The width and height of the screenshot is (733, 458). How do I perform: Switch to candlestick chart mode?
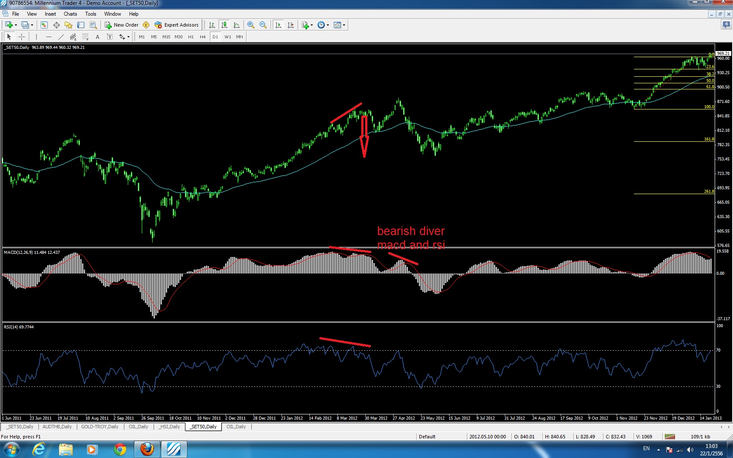224,25
